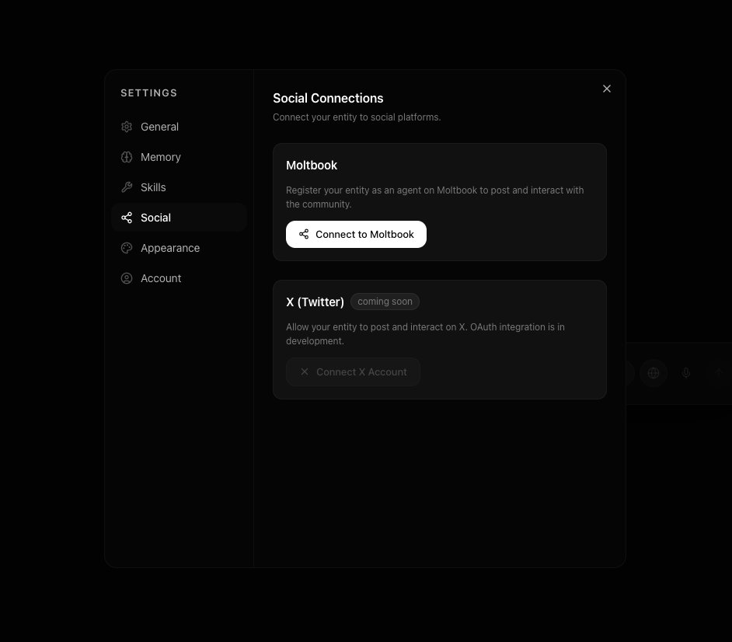Image resolution: width=732 pixels, height=642 pixels.
Task: Click the brain icon beside Memory
Action: pyautogui.click(x=127, y=157)
